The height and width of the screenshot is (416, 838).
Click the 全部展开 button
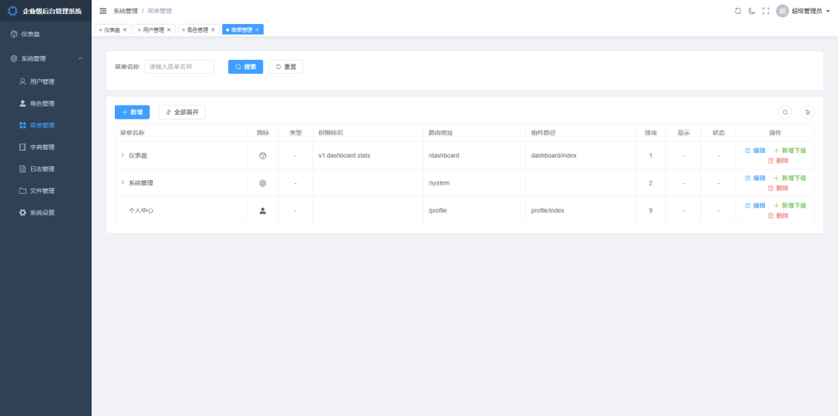point(182,113)
